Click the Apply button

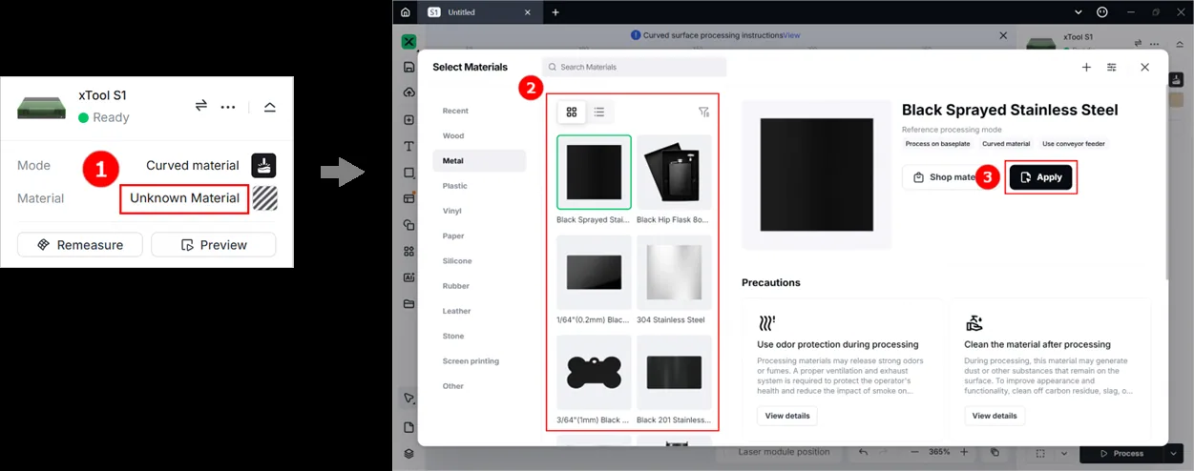pos(1041,177)
